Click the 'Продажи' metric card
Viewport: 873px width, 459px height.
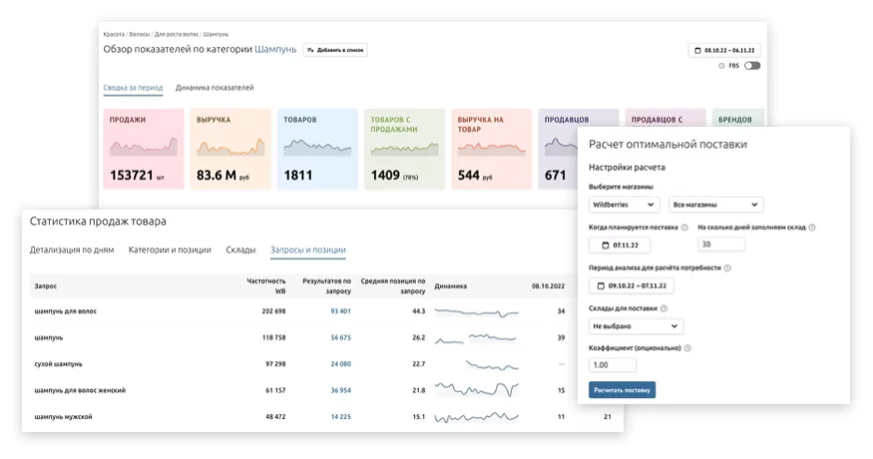point(144,149)
